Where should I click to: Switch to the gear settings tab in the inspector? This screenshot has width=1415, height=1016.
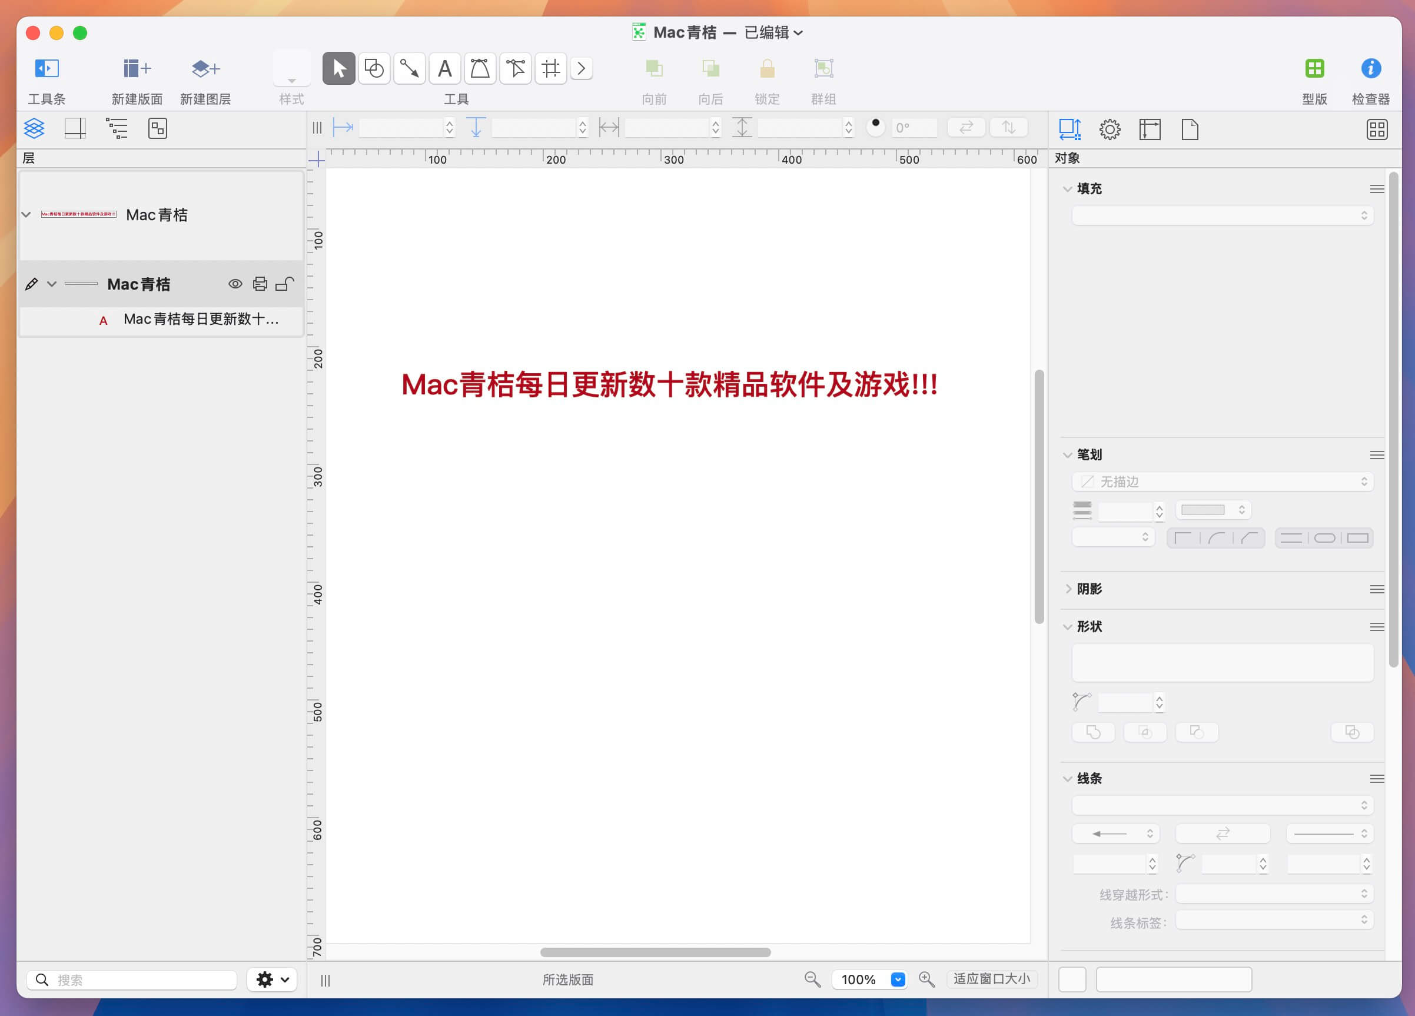(x=1111, y=129)
